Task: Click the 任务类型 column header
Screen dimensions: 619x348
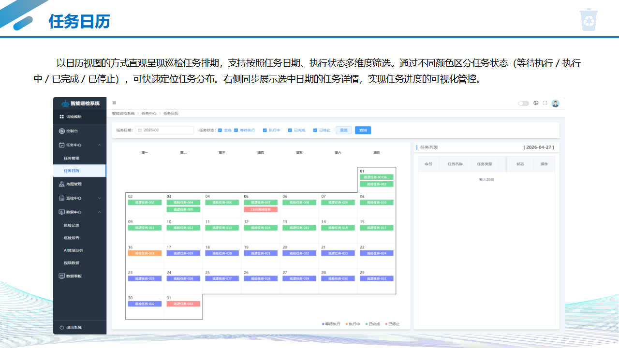Action: click(485, 164)
